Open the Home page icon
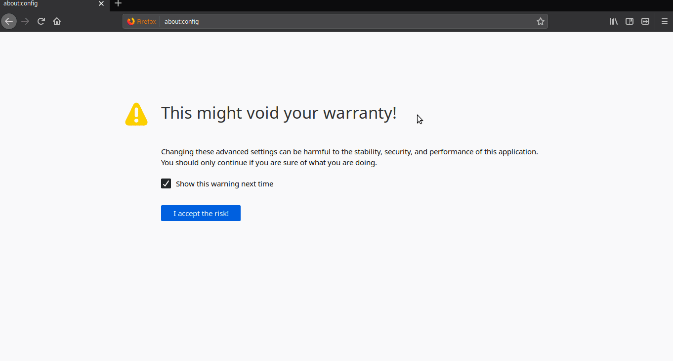 [x=56, y=21]
